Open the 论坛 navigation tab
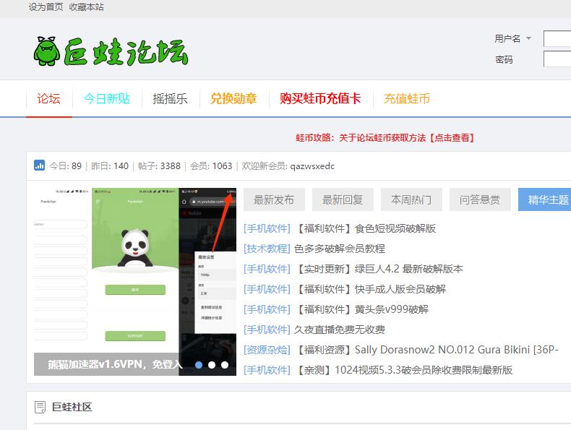The height and width of the screenshot is (430, 571). tap(49, 98)
